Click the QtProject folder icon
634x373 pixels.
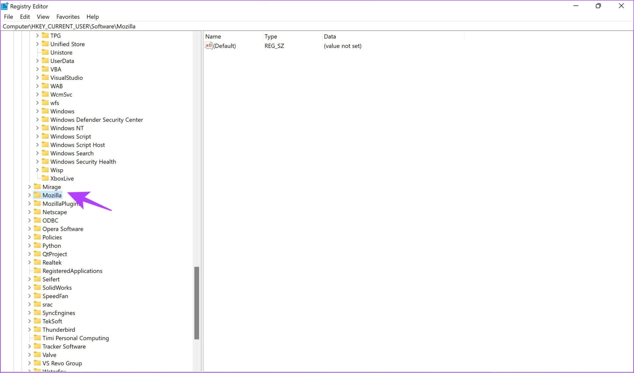pos(37,254)
